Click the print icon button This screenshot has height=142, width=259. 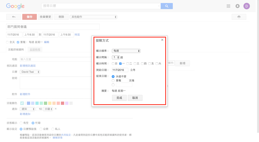pyautogui.click(x=239, y=17)
